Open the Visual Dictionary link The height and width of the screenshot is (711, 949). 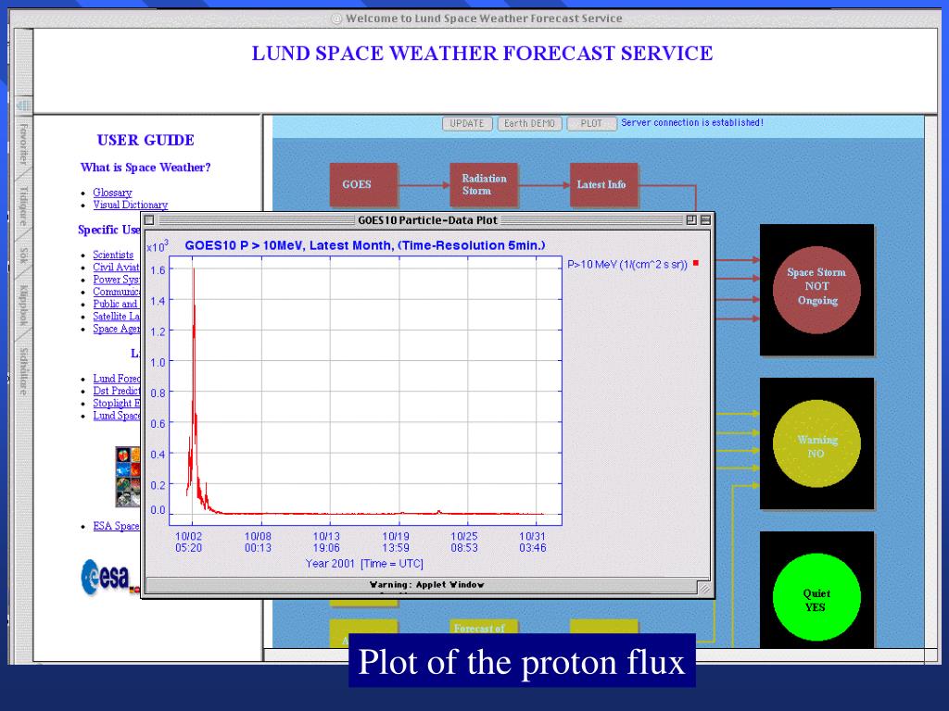pyautogui.click(x=130, y=205)
